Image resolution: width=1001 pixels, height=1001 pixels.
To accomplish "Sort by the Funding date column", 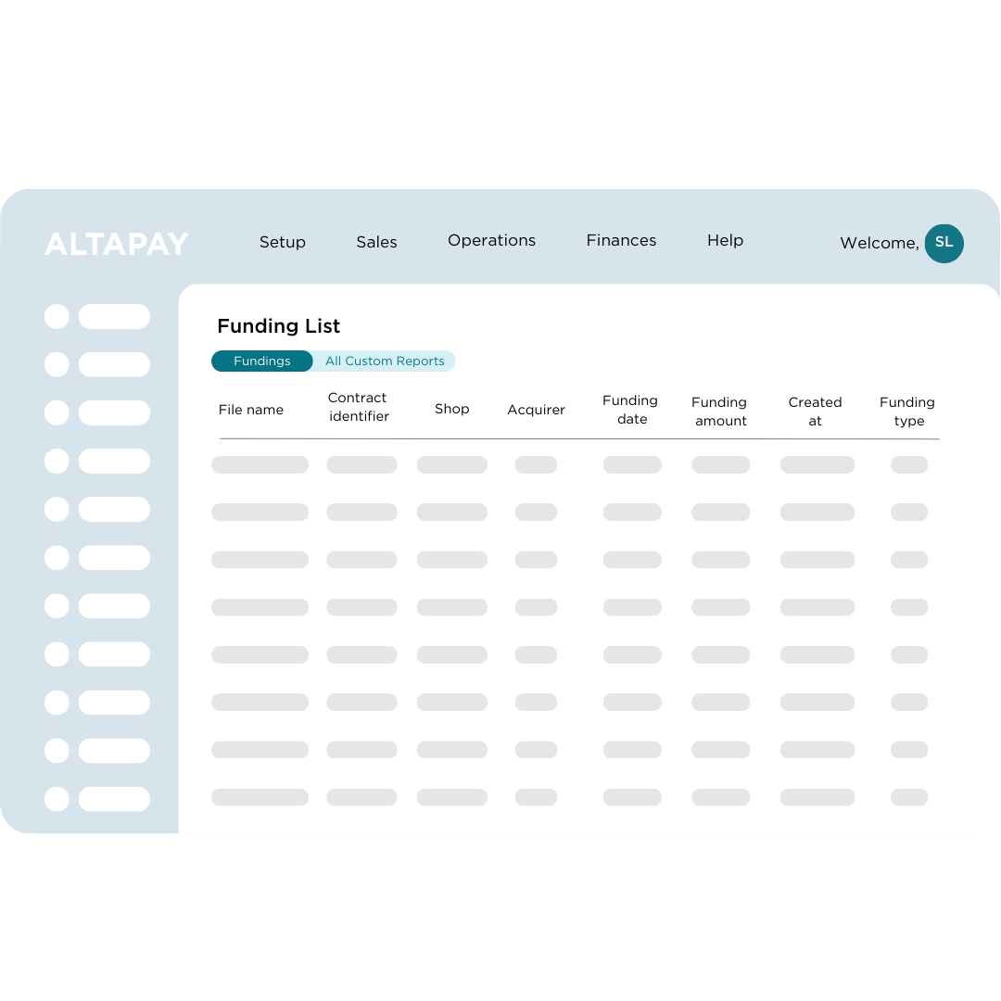I will (x=630, y=410).
